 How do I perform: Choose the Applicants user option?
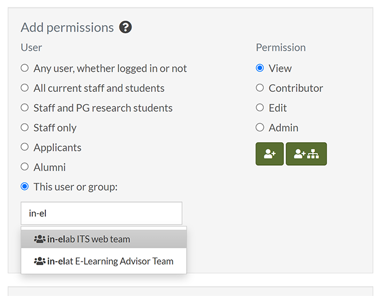tap(25, 147)
